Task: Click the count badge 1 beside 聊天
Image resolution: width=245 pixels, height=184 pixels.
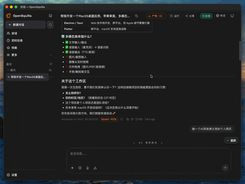Action: coord(50,70)
